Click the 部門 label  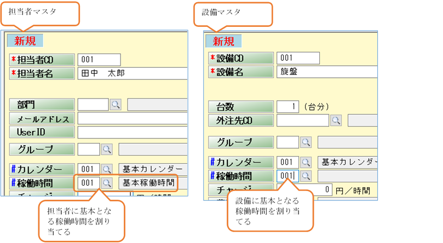42,105
